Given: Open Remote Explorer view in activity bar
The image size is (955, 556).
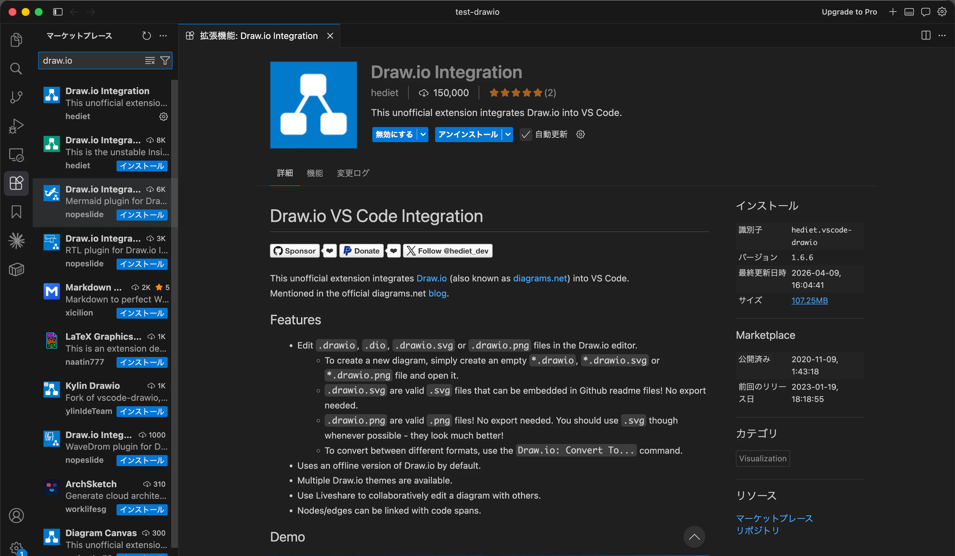Looking at the screenshot, I should 16,155.
